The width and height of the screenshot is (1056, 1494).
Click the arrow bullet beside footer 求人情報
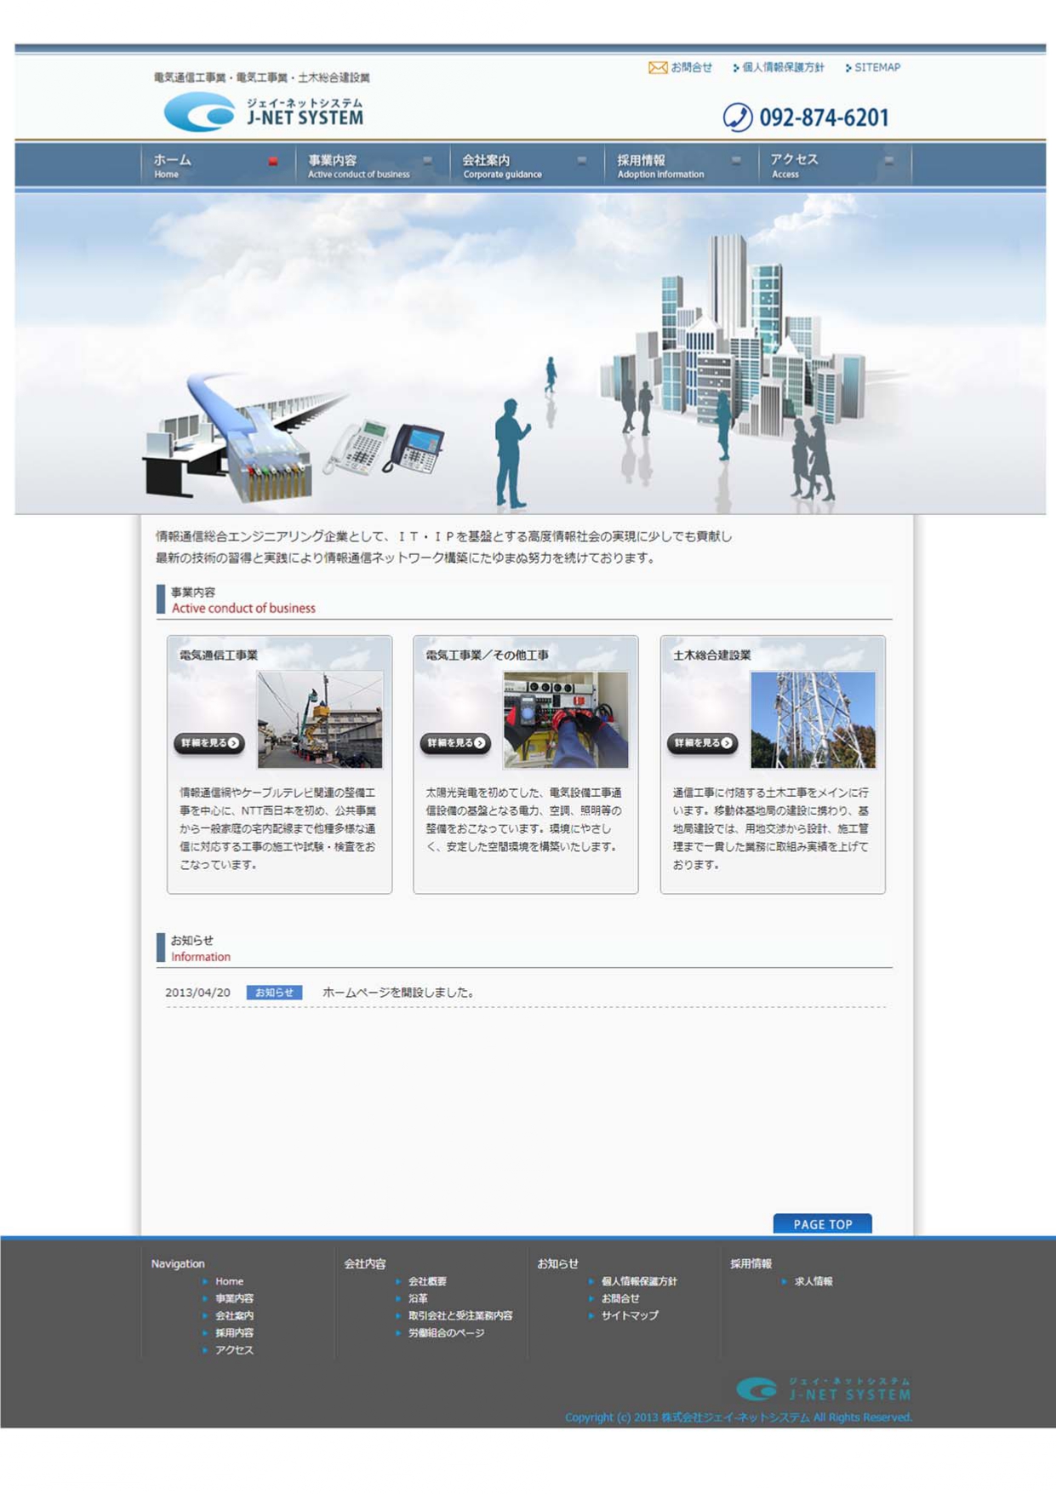784,1281
